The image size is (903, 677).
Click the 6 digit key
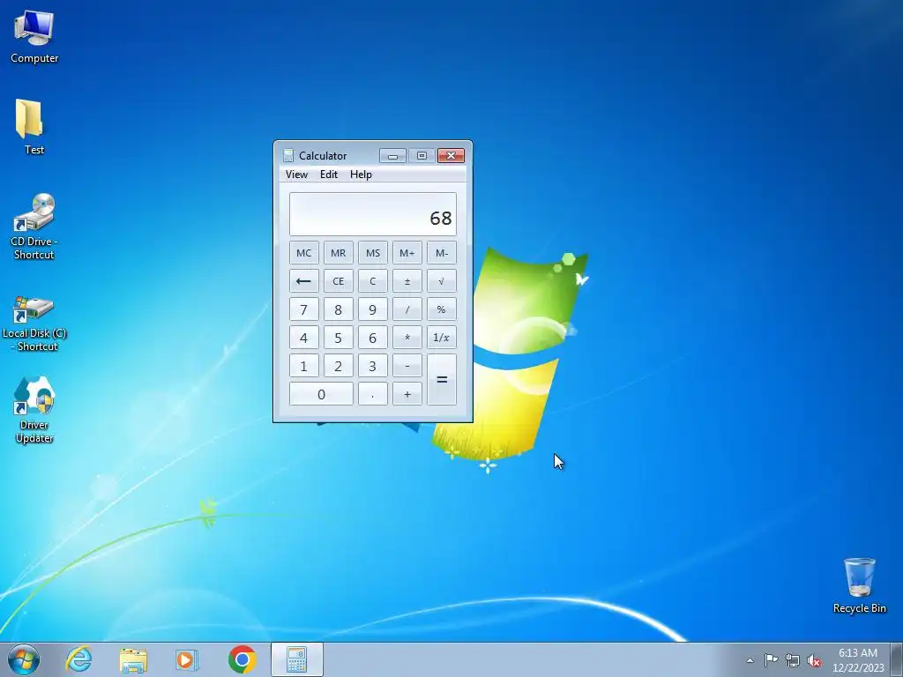click(x=373, y=338)
